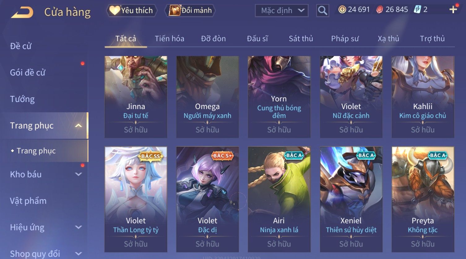
Task: Open the Mặc định sort dropdown
Action: [282, 11]
